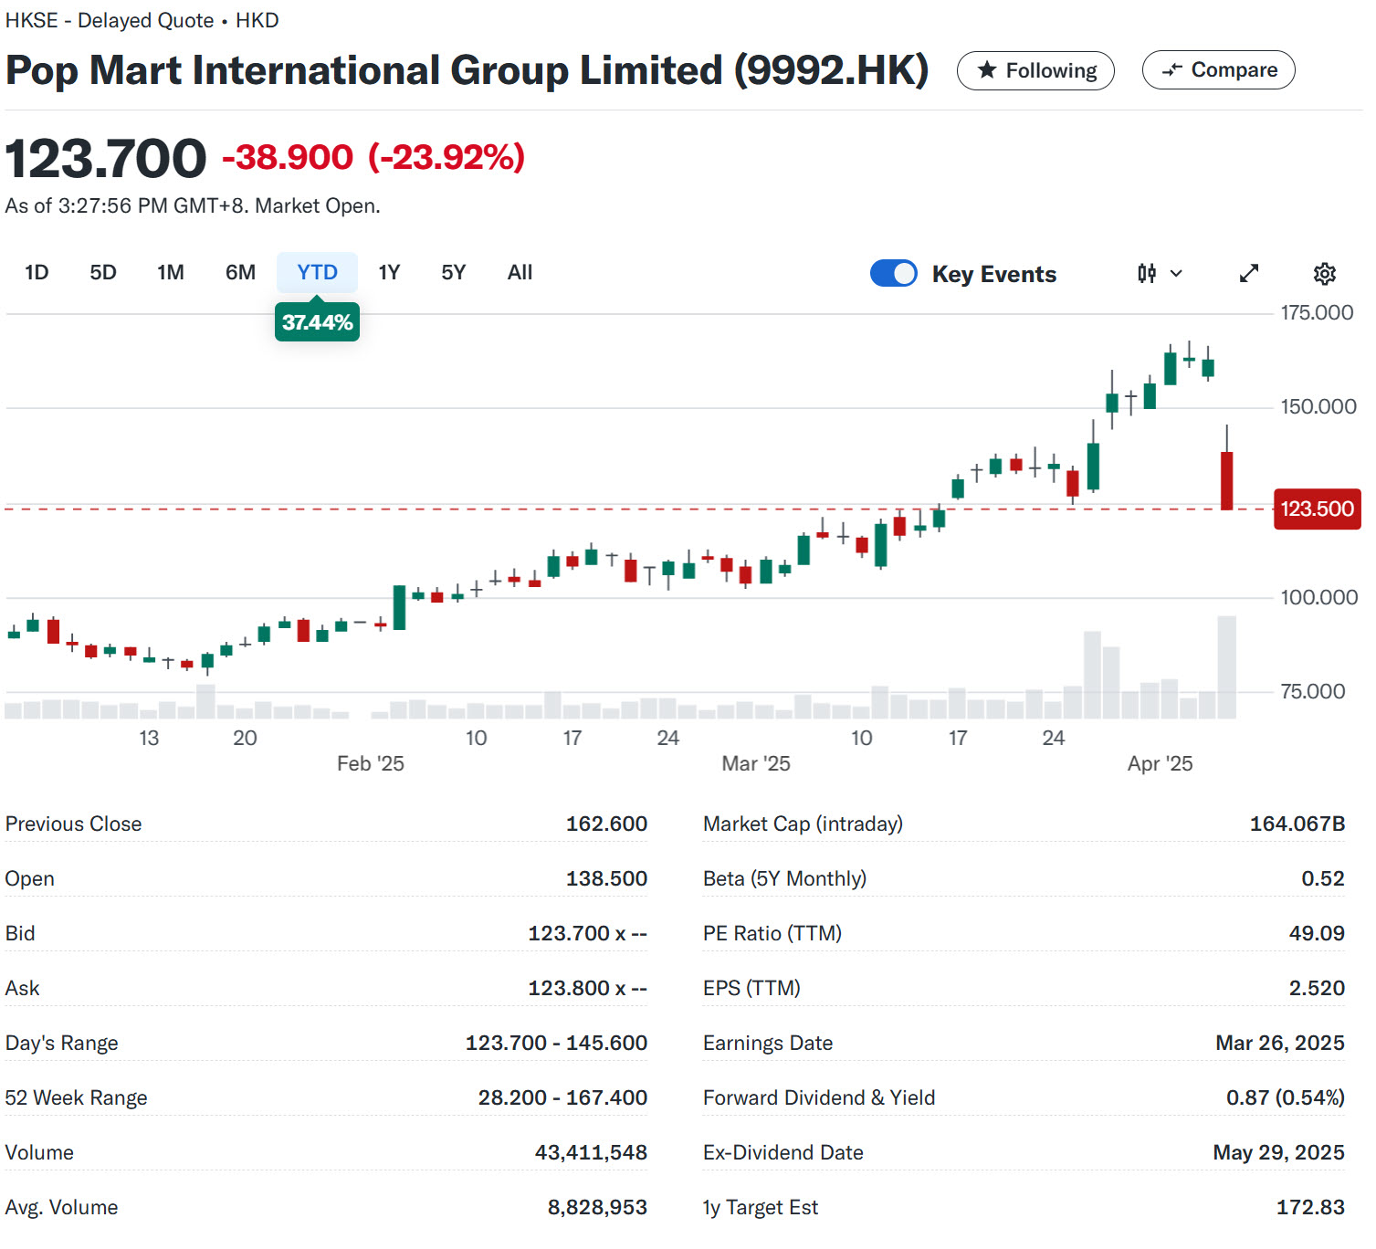Screen dimensions: 1376x1249
Task: Click the Key Events label text
Action: tap(993, 274)
